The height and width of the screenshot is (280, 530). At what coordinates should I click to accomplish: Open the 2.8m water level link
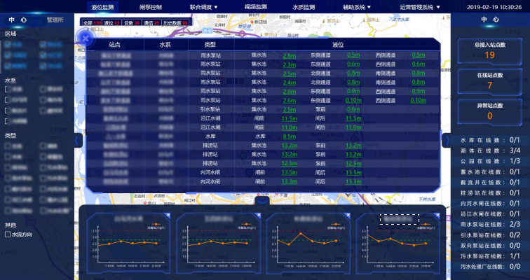tap(289, 55)
